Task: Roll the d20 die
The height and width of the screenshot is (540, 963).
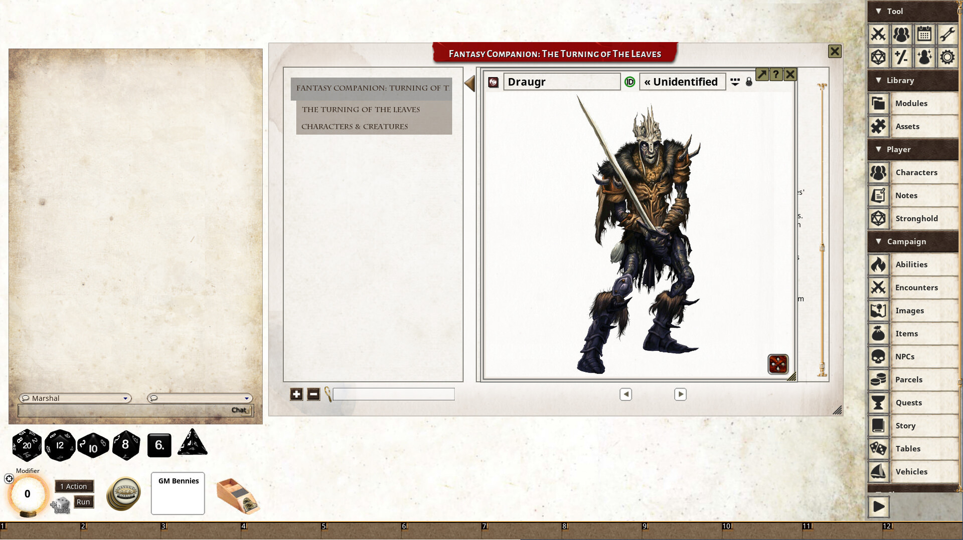Action: pyautogui.click(x=27, y=445)
